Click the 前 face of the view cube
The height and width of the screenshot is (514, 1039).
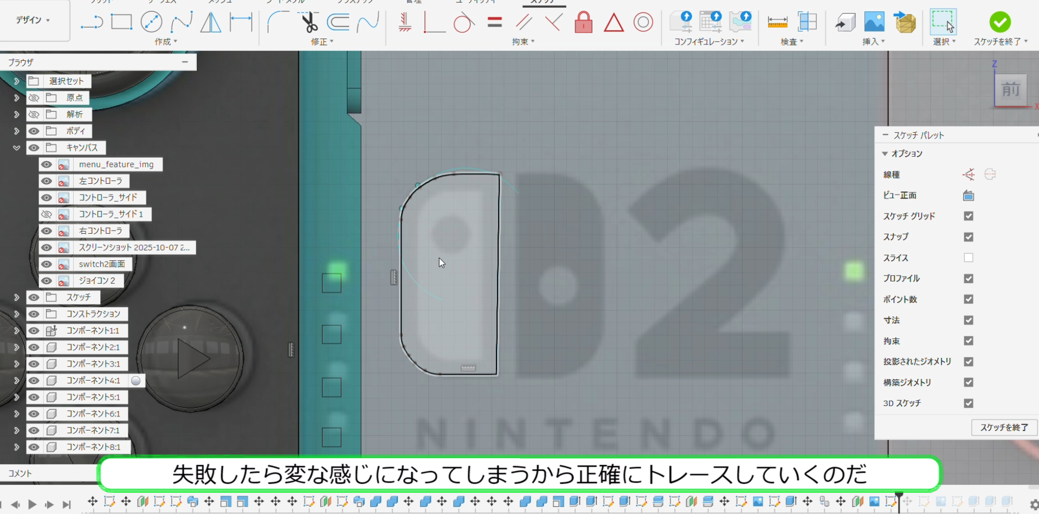point(1011,89)
